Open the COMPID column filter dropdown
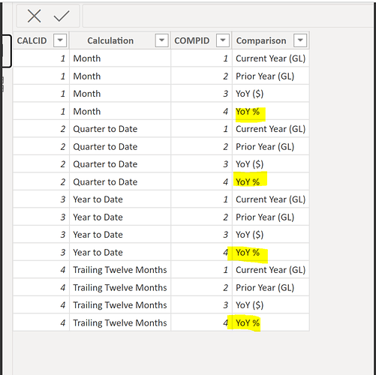 (223, 40)
